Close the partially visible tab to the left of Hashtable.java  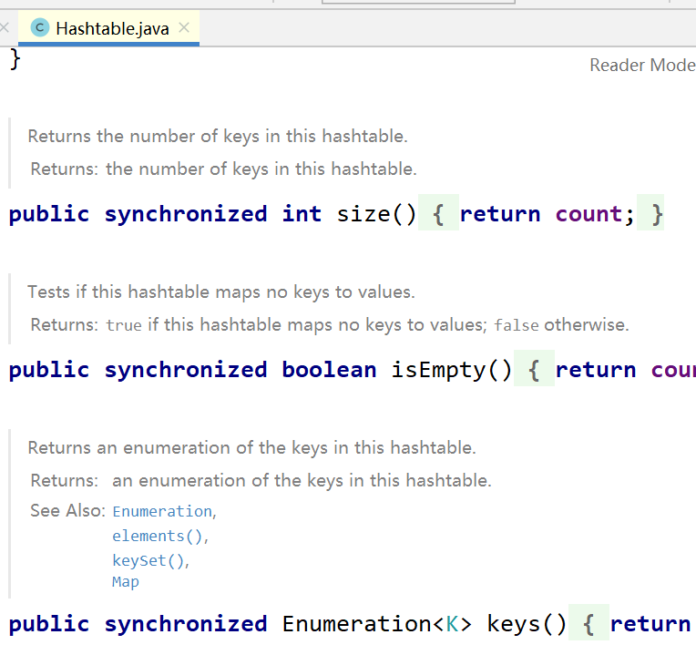[4, 28]
